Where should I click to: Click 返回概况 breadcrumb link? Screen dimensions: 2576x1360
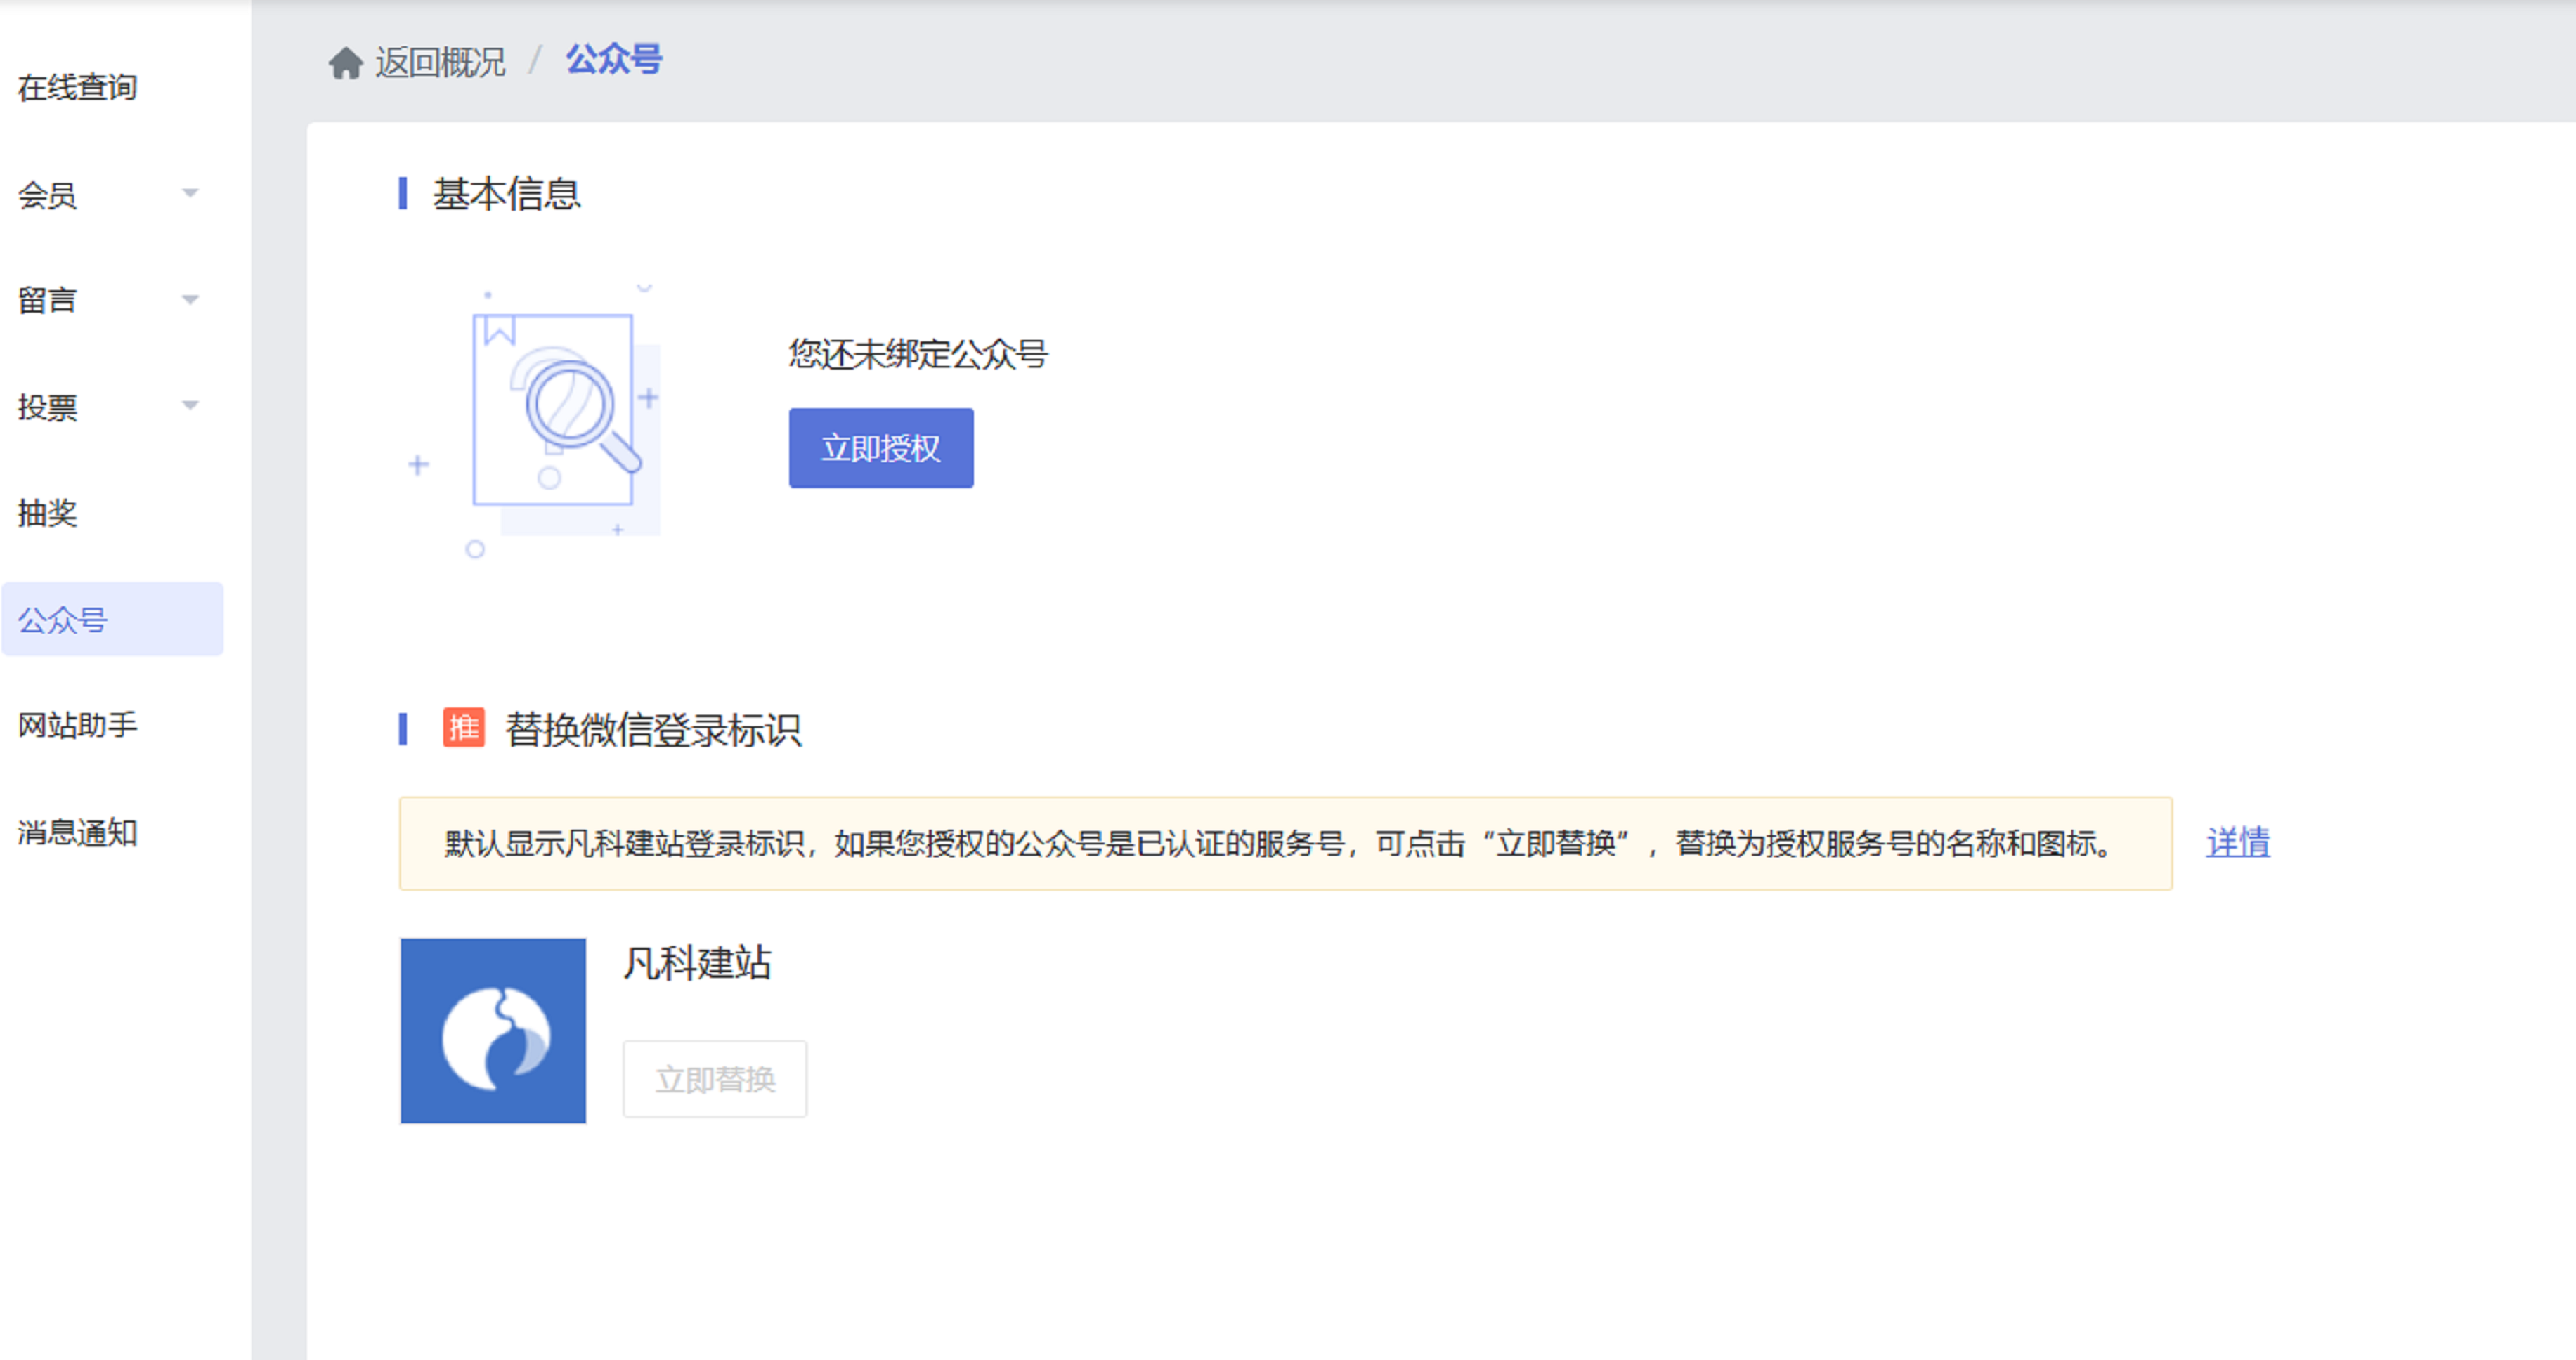point(440,63)
